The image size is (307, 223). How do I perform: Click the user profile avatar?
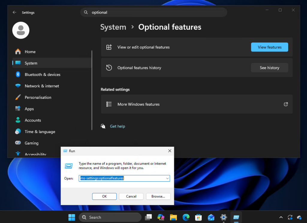click(21, 30)
